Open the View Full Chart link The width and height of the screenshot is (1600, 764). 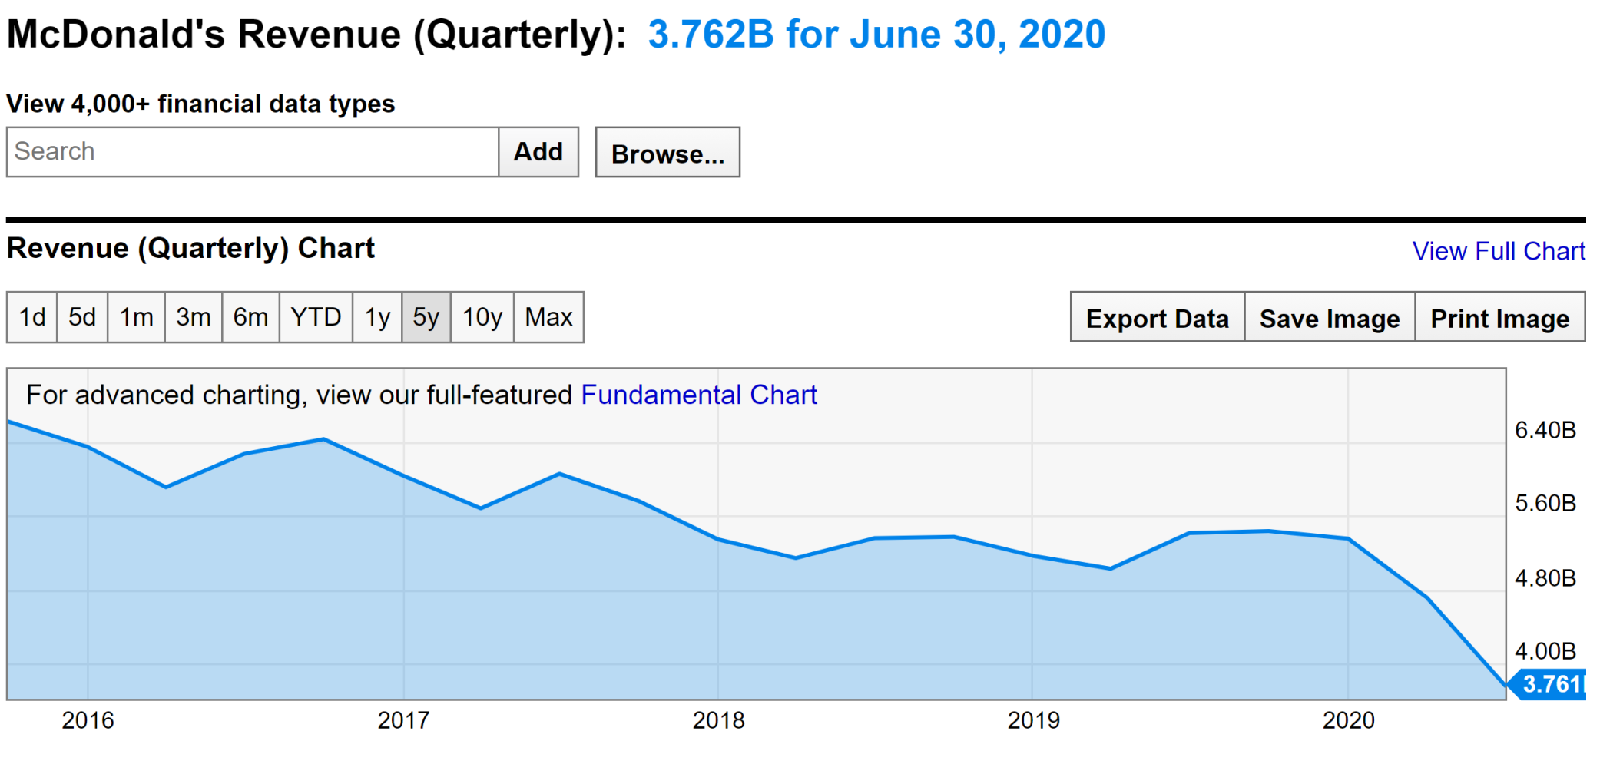(1498, 251)
